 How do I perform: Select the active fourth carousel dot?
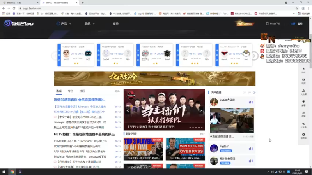(x=199, y=128)
